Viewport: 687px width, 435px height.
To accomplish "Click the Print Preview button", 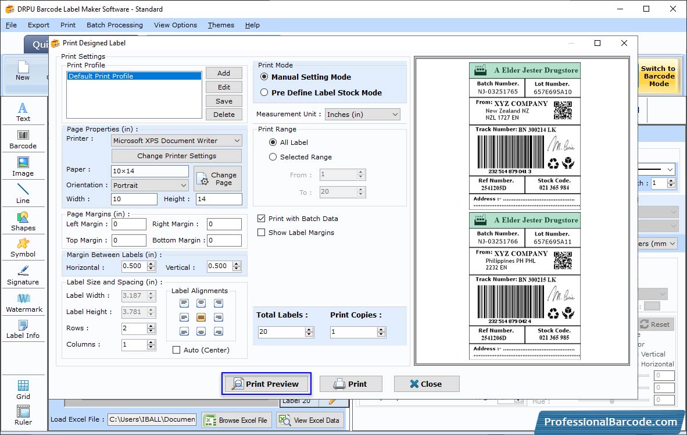I will [x=266, y=384].
